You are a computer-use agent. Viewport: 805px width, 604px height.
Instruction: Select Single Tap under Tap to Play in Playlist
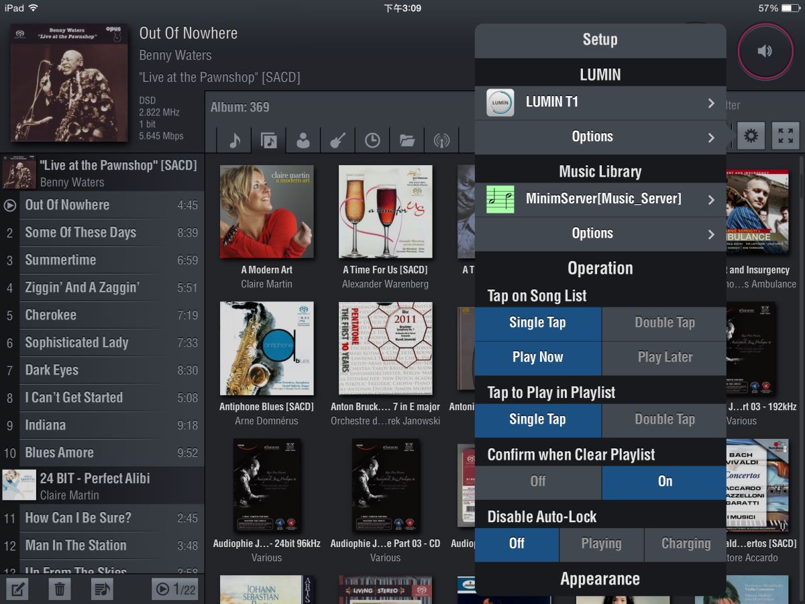(538, 420)
